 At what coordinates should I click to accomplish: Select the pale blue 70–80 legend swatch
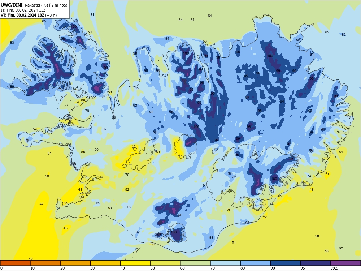(x=225, y=263)
